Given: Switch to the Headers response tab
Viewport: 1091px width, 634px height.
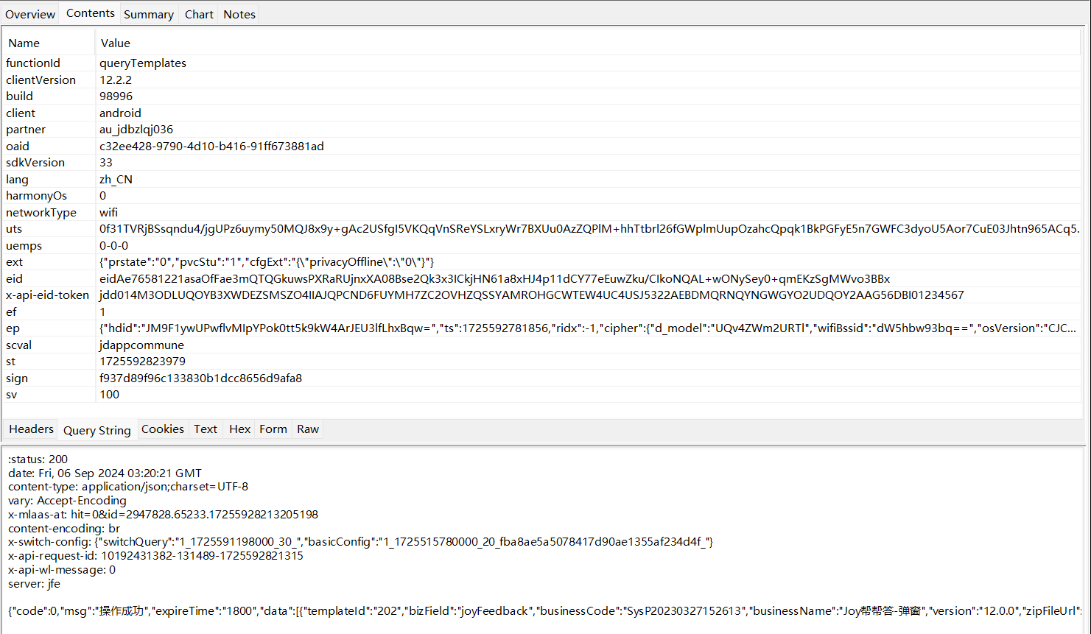Looking at the screenshot, I should [x=31, y=429].
